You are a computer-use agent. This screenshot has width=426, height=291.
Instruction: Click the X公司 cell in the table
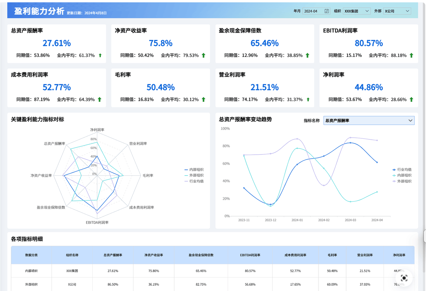tap(72, 284)
